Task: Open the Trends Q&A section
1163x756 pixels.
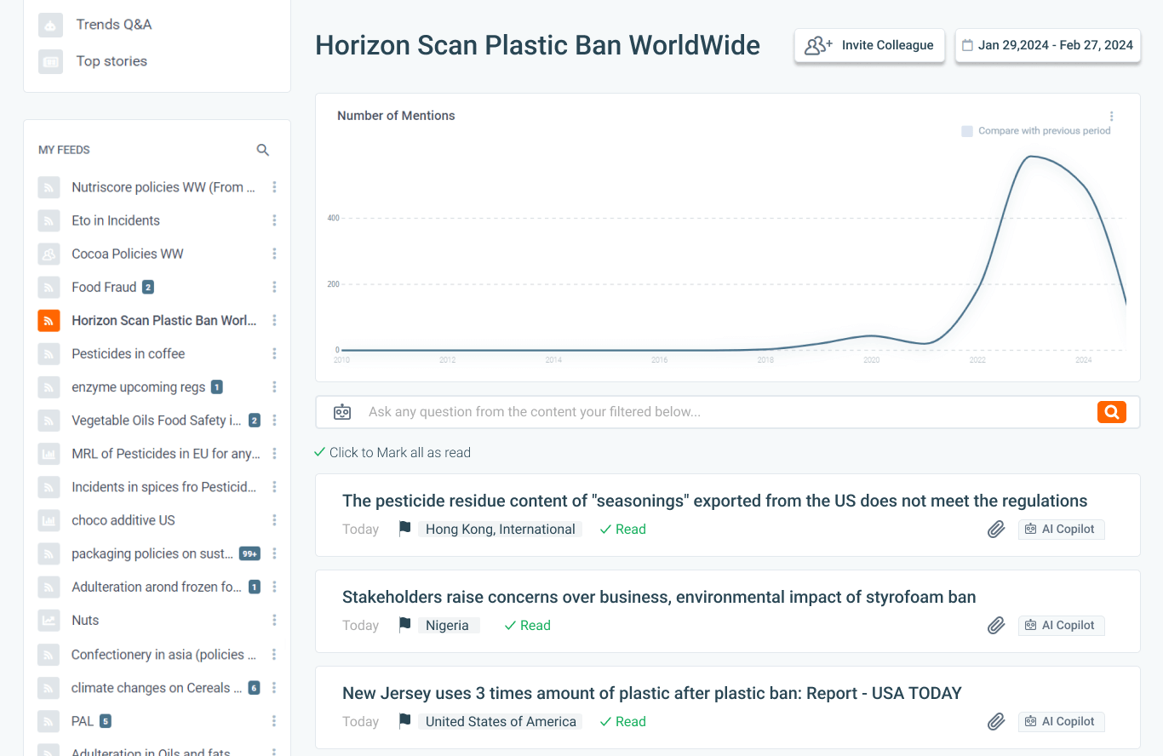Action: click(x=112, y=25)
